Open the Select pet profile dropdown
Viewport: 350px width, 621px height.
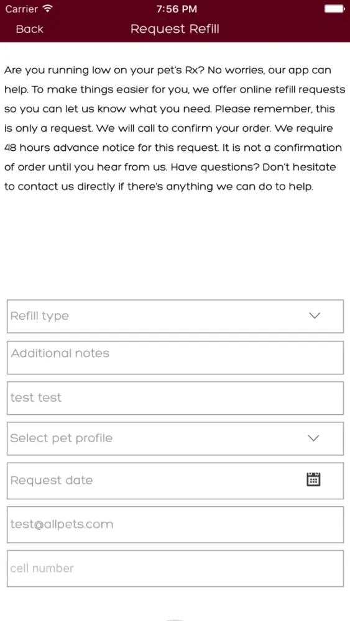[175, 438]
